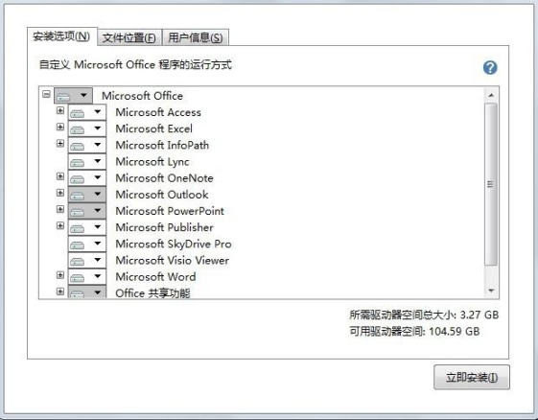Image resolution: width=538 pixels, height=420 pixels.
Task: Open install option dropdown for Microsoft Excel
Action: tap(87, 128)
